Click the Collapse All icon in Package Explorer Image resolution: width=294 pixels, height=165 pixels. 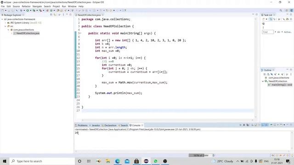coord(51,15)
